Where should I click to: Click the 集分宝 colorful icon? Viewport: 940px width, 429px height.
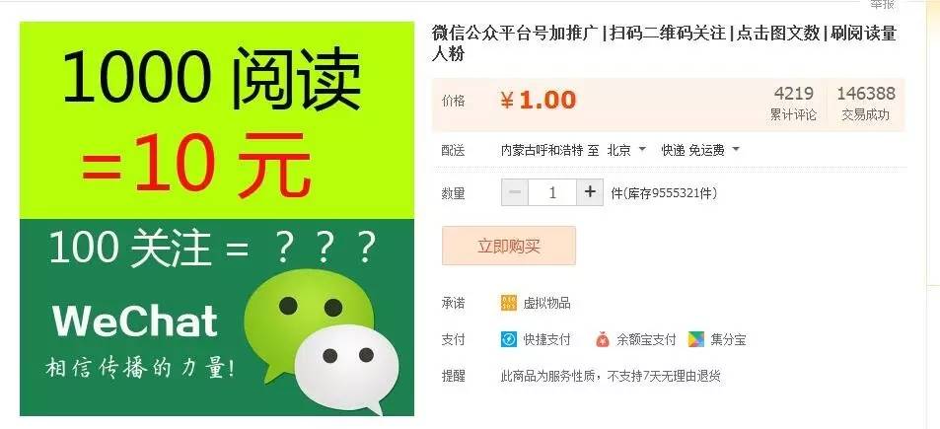click(696, 339)
